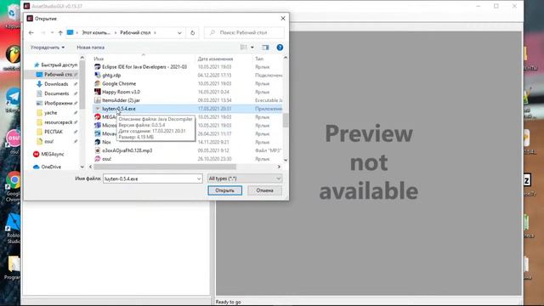Image resolution: width=544 pixels, height=306 pixels.
Task: Sort by the Тип column header
Action: tap(259, 59)
